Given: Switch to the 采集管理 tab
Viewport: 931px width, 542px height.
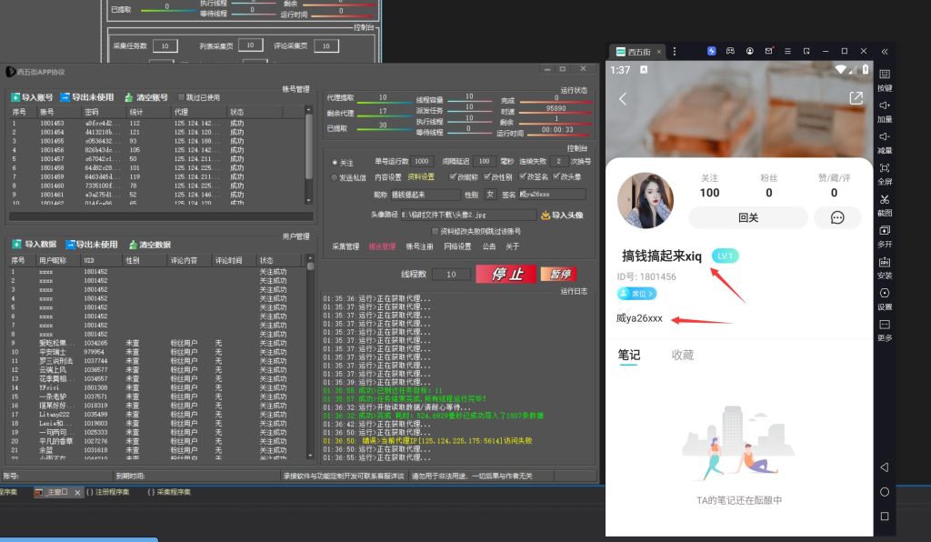Looking at the screenshot, I should coord(345,246).
